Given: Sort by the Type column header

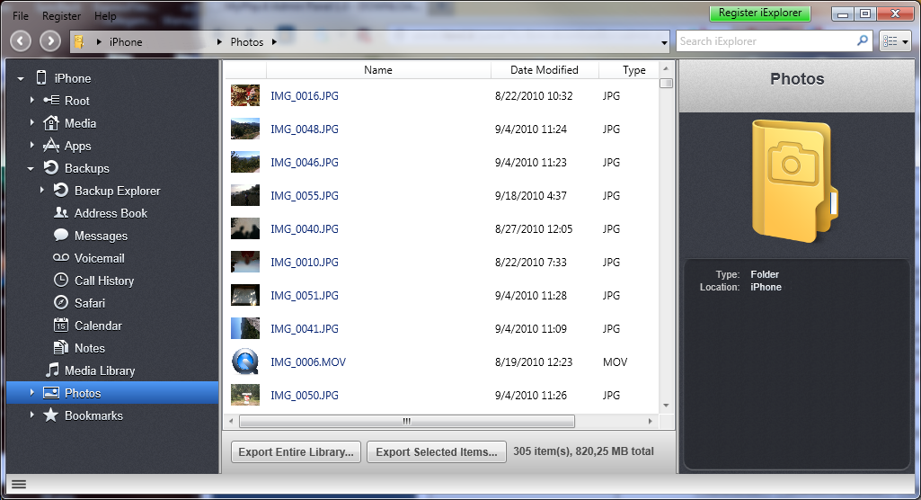Looking at the screenshot, I should click(x=633, y=70).
